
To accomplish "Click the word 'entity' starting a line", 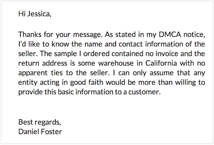I will (x=28, y=83).
